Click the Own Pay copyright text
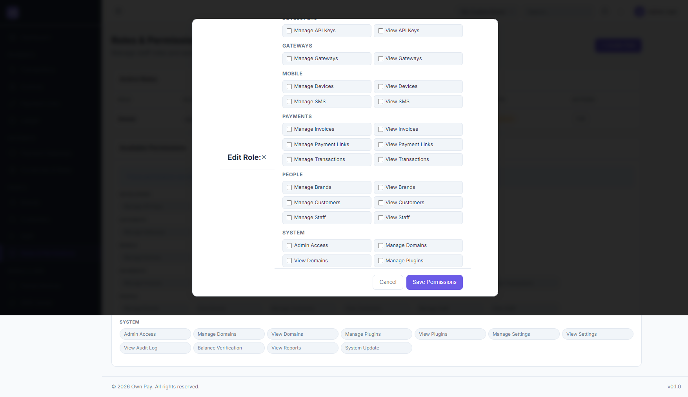The image size is (688, 397). (x=155, y=387)
